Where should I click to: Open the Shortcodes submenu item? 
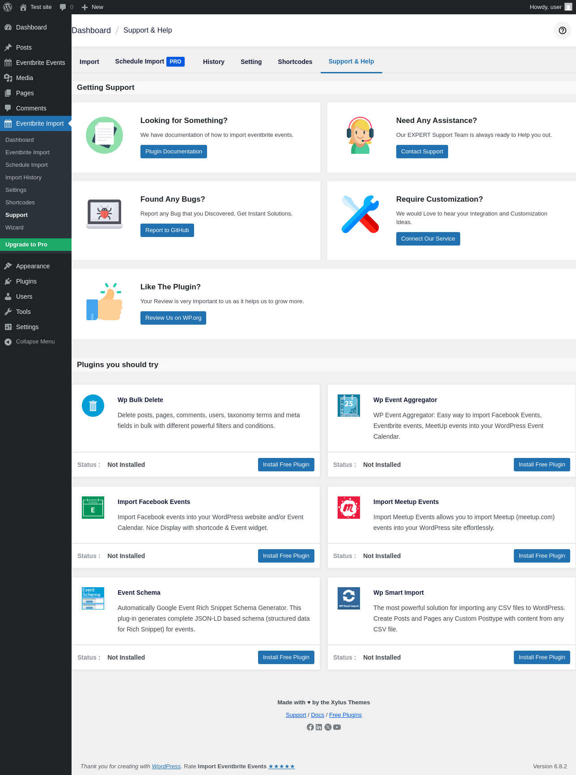point(36,203)
